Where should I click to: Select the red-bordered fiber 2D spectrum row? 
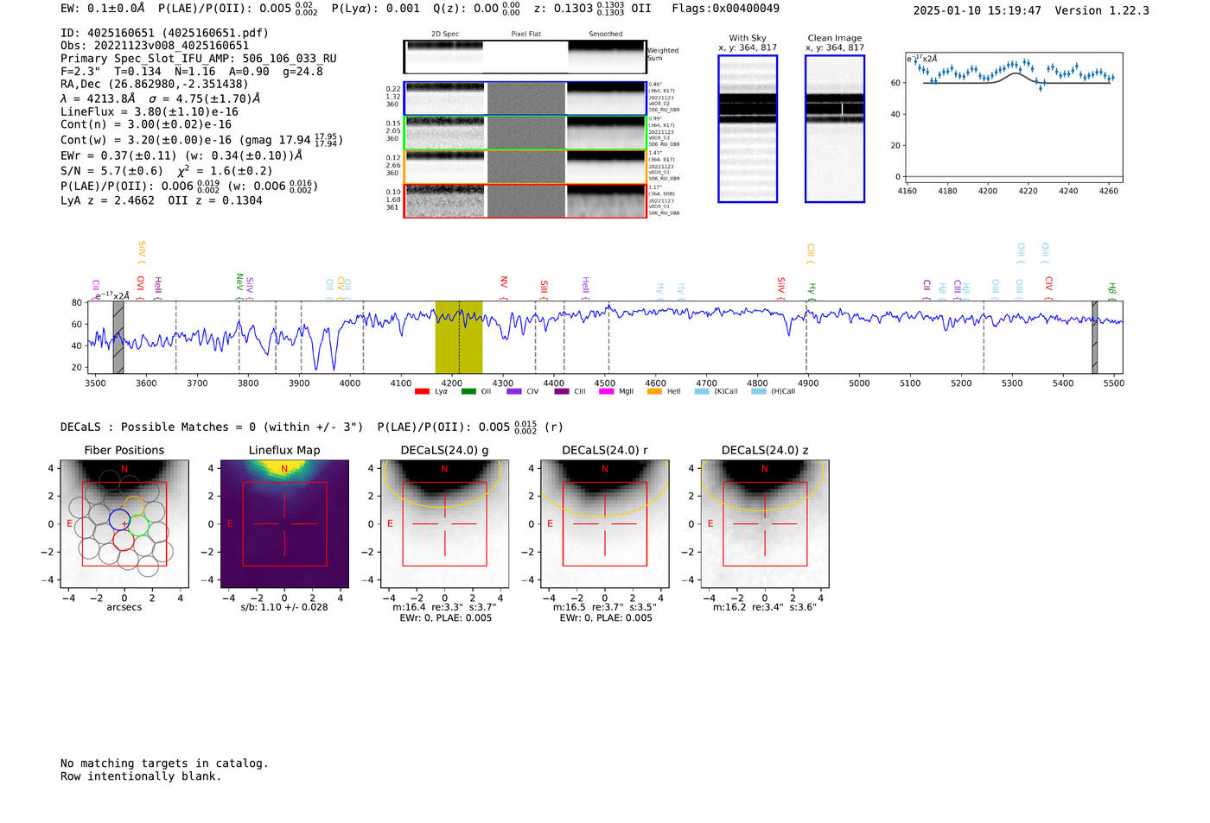click(x=525, y=201)
